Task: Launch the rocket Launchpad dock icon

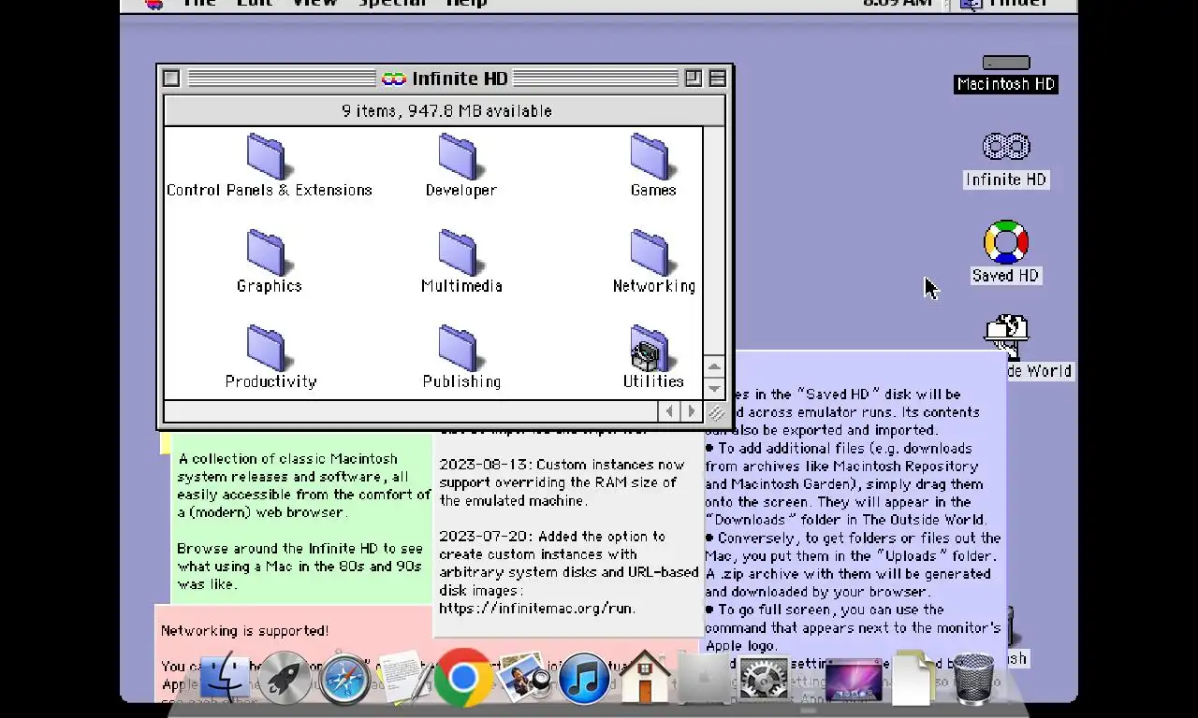Action: pos(285,679)
